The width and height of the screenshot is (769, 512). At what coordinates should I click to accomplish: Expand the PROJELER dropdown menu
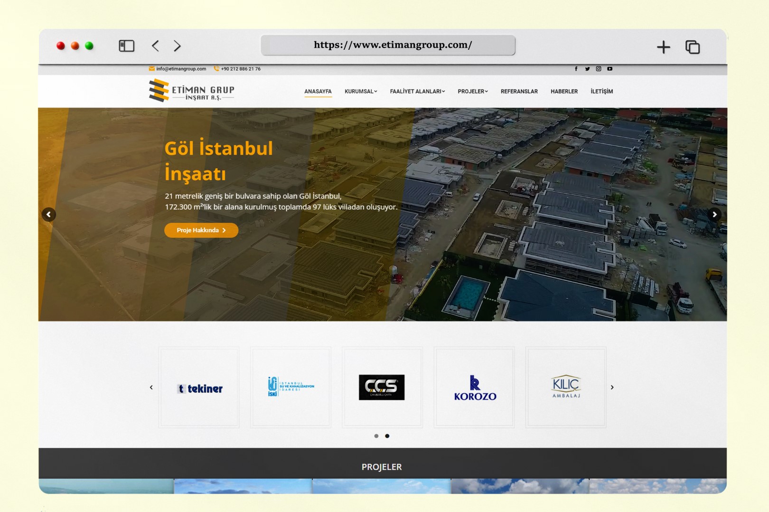click(473, 91)
